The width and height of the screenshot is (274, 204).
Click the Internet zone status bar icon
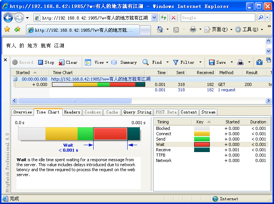pyautogui.click(x=215, y=199)
